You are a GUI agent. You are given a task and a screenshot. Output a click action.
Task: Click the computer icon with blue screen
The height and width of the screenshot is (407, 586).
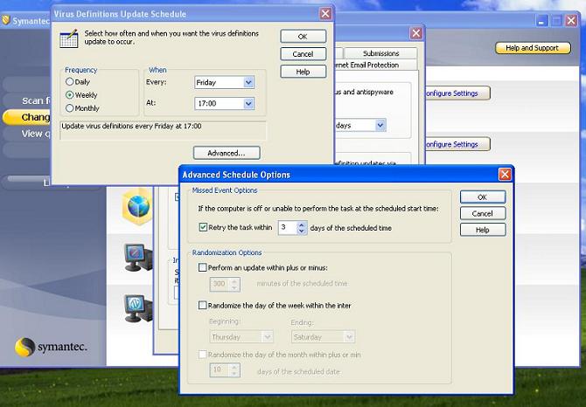click(x=138, y=307)
